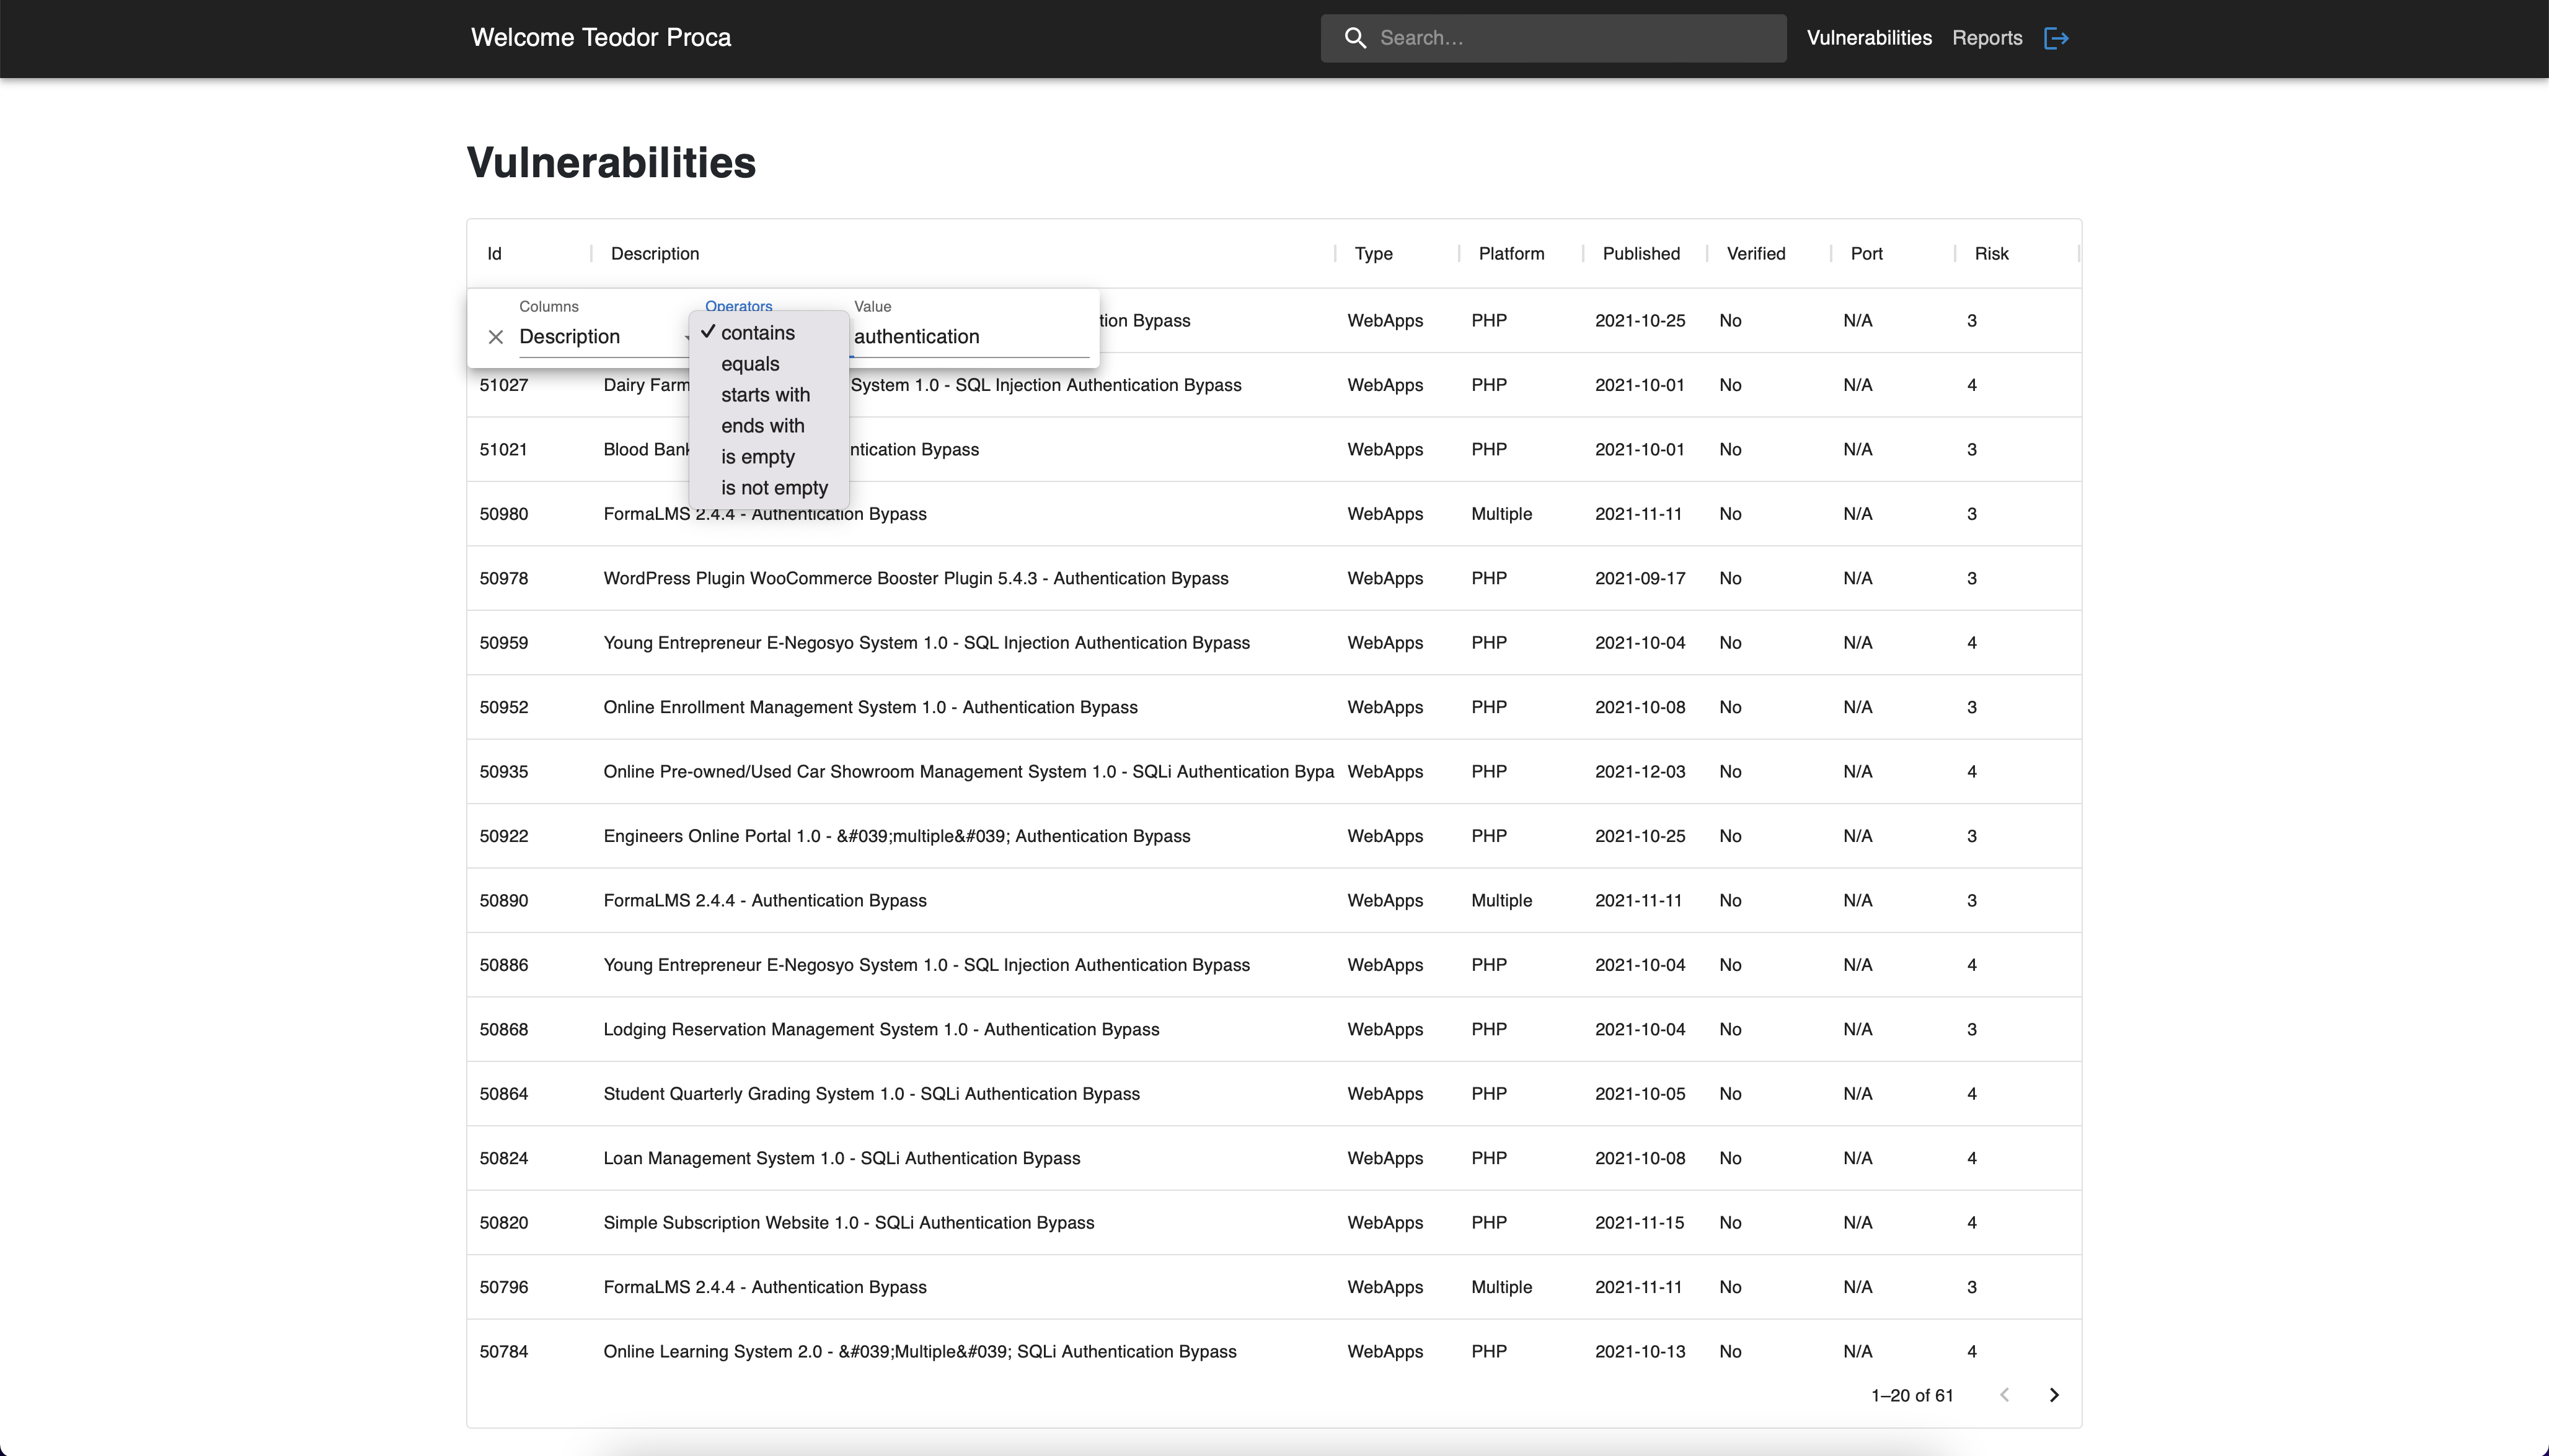The height and width of the screenshot is (1456, 2549).
Task: Click published date 2021-10-05
Action: [x=1640, y=1094]
